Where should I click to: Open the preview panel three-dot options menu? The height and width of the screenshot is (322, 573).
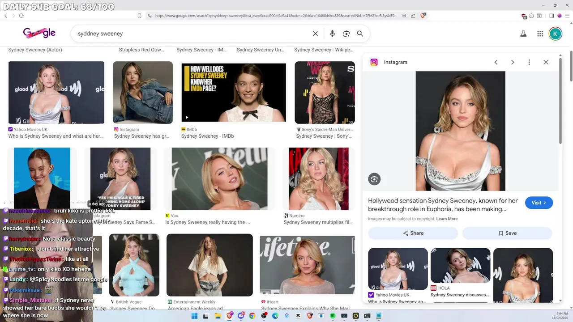click(x=529, y=62)
